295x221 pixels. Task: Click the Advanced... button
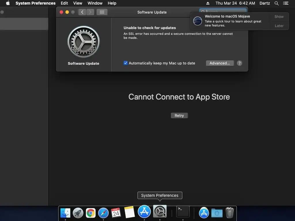220,63
